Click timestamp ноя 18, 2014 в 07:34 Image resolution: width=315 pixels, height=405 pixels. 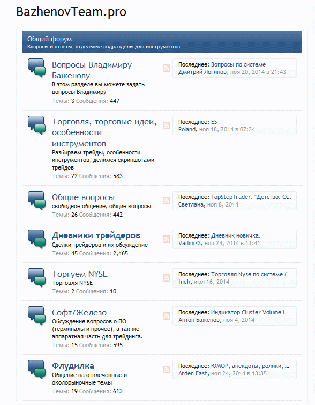point(227,129)
